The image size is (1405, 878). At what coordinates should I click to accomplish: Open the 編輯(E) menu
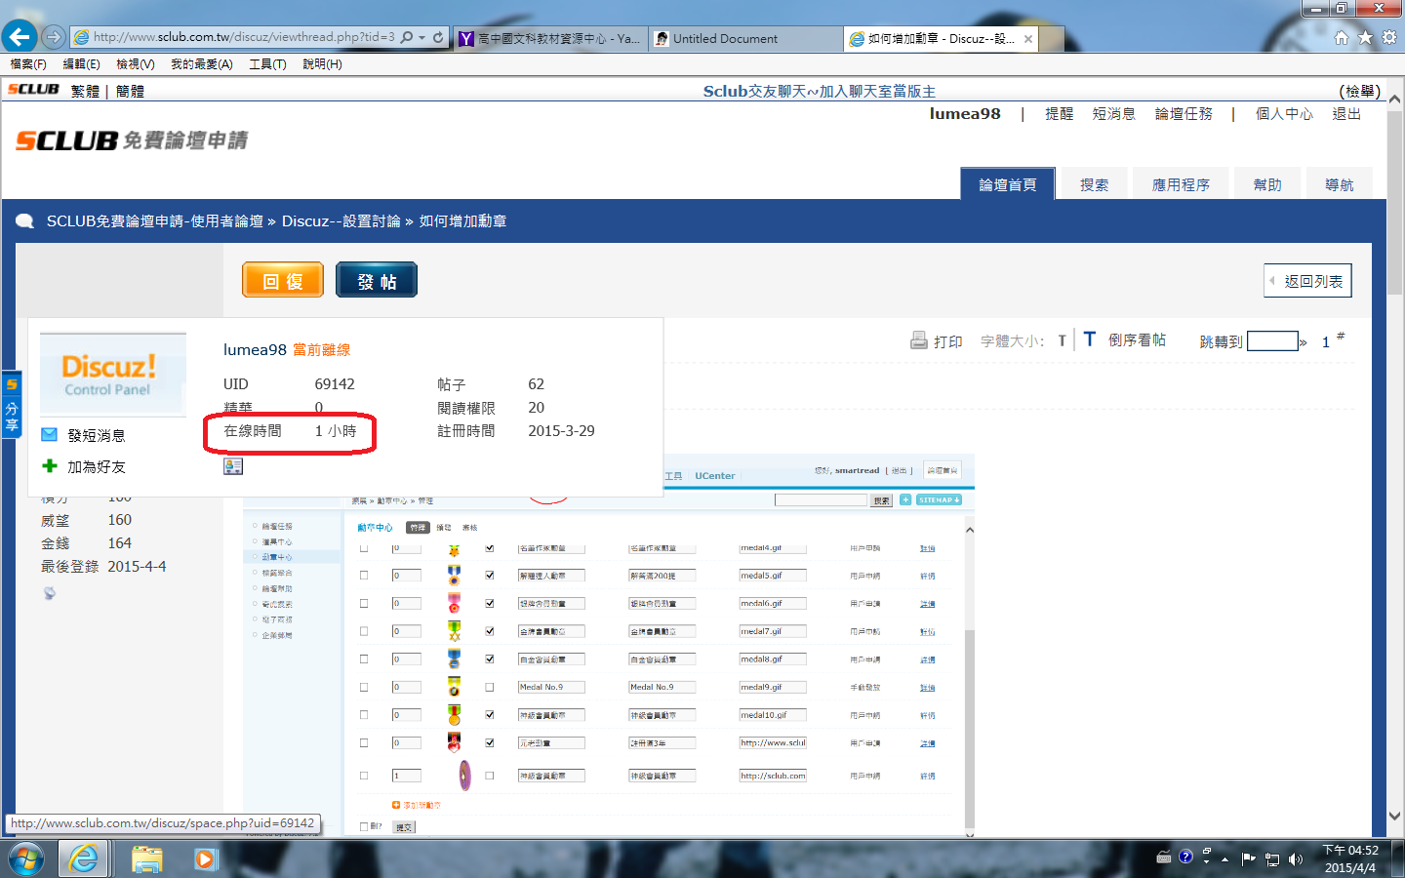point(81,64)
